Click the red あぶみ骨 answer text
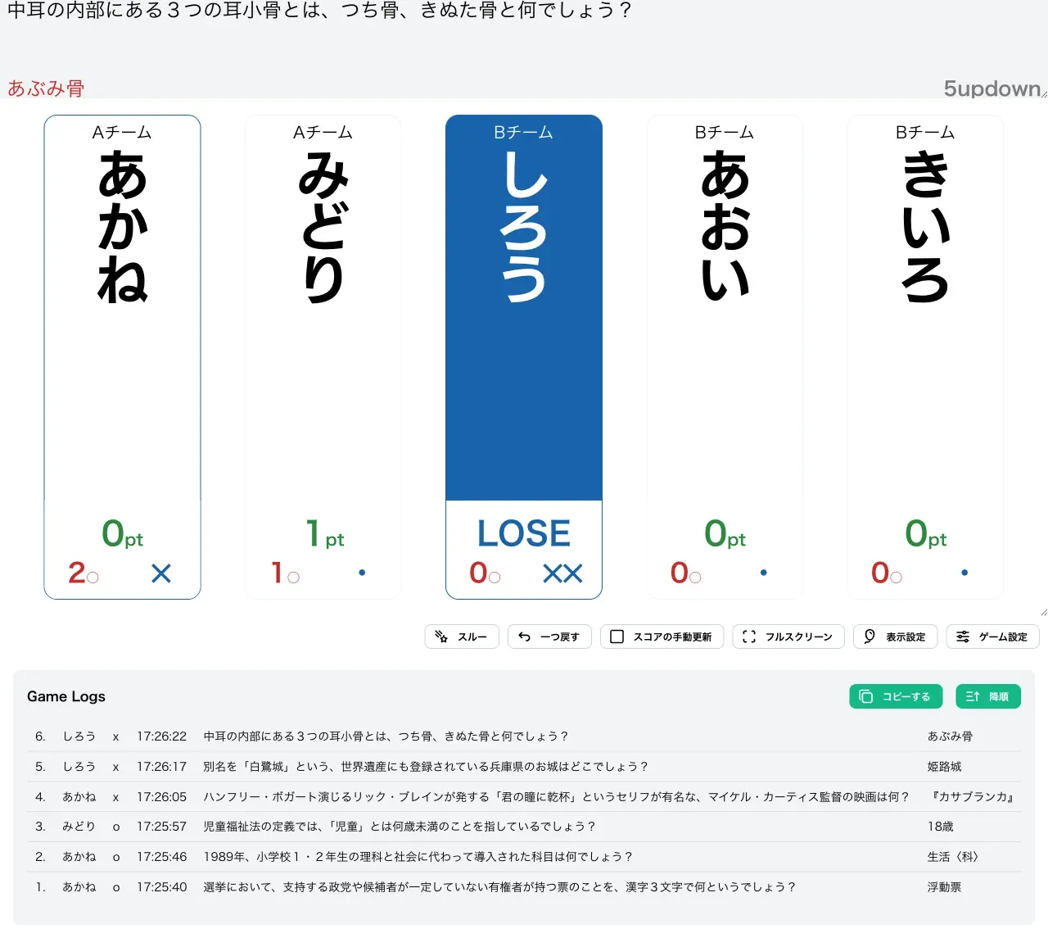This screenshot has height=938, width=1048. coord(46,88)
